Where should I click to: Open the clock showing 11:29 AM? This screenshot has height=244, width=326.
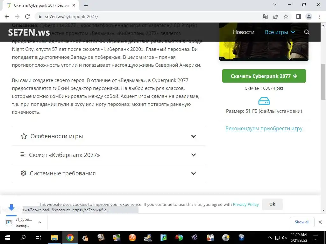[x=299, y=238]
